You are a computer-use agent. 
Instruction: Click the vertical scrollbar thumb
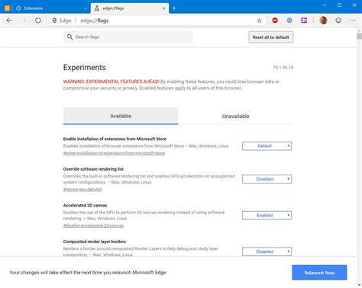(359, 37)
